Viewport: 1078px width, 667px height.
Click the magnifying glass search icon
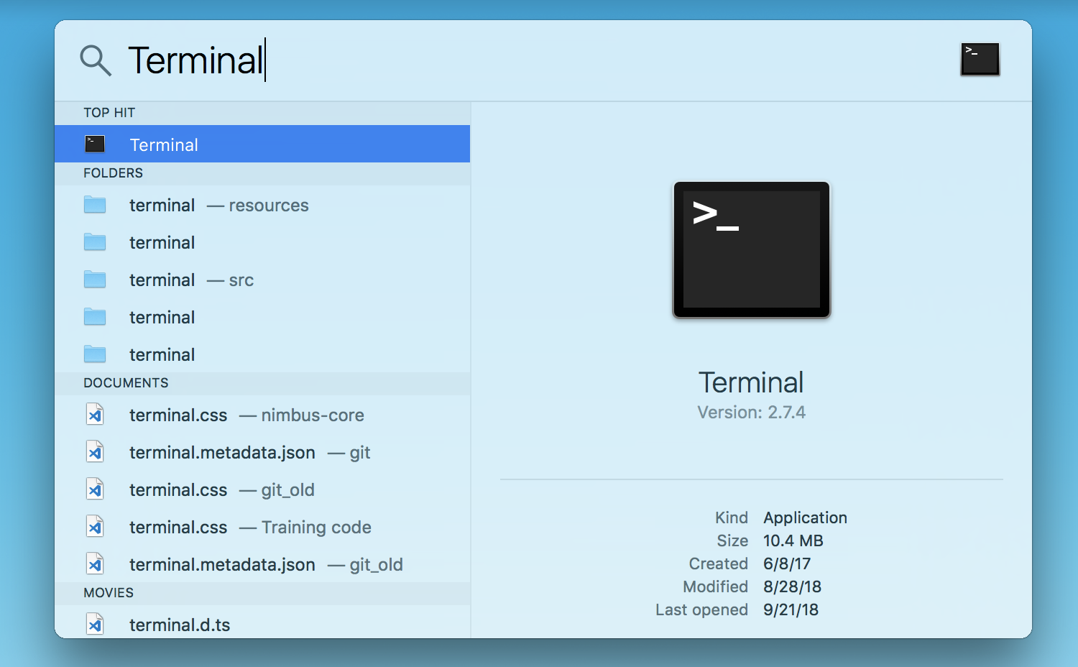pyautogui.click(x=95, y=60)
